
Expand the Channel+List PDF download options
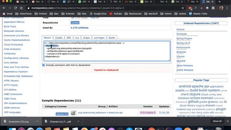tap(78, 121)
